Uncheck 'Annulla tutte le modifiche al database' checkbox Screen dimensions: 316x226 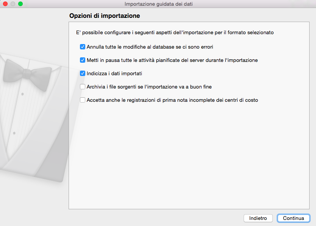tap(83, 47)
